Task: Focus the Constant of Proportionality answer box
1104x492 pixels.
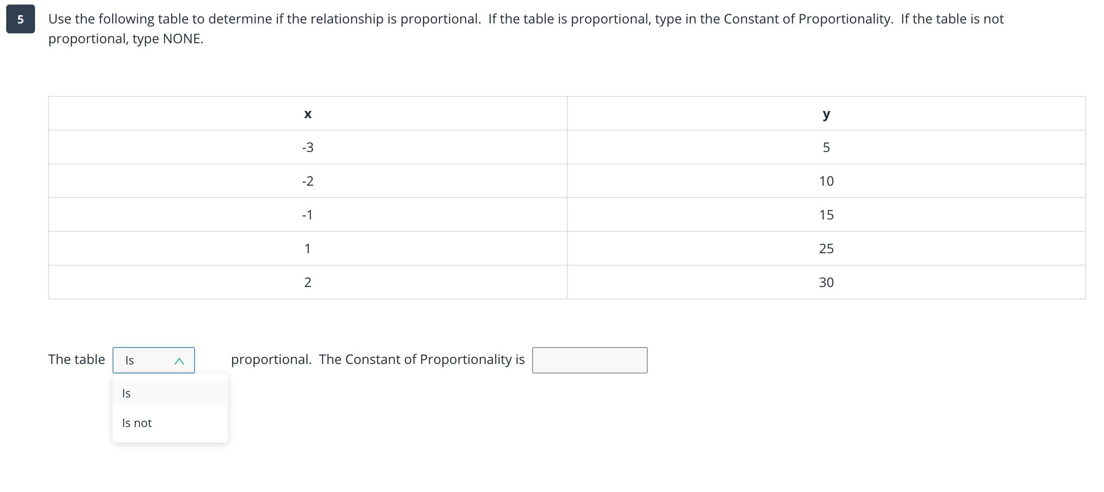Action: click(x=589, y=360)
